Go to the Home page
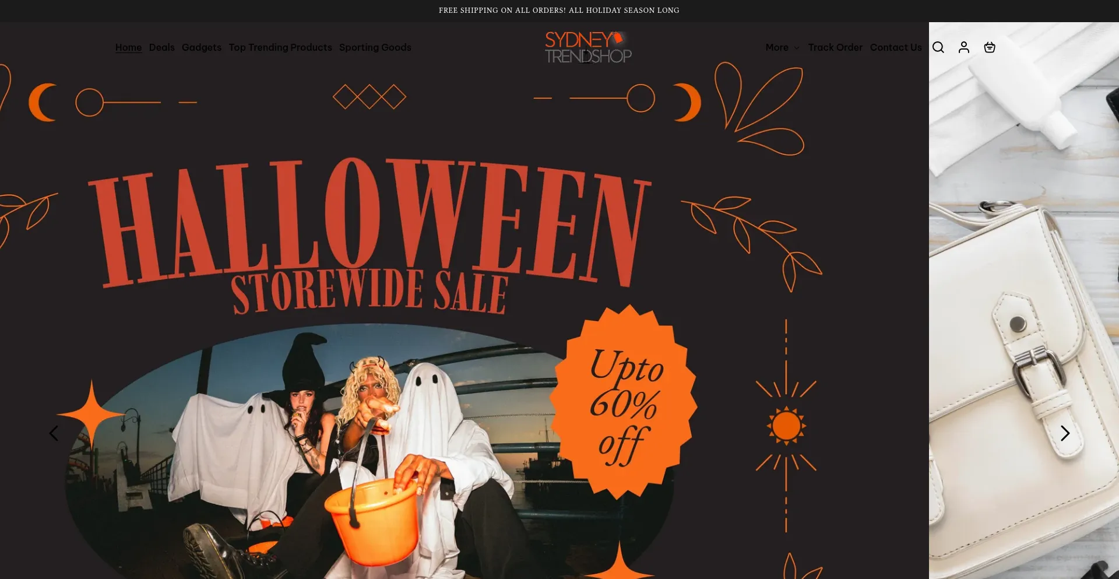1119x579 pixels. click(128, 47)
